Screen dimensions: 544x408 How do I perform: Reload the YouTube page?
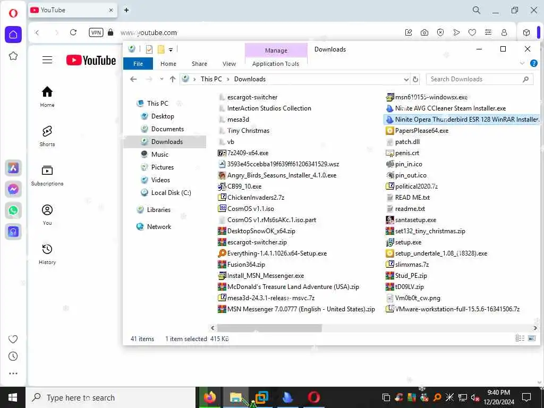pos(73,32)
